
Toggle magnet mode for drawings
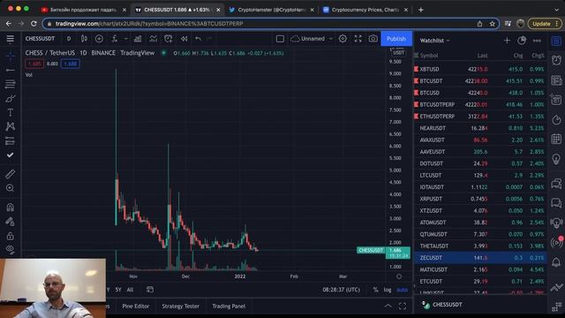[10, 208]
